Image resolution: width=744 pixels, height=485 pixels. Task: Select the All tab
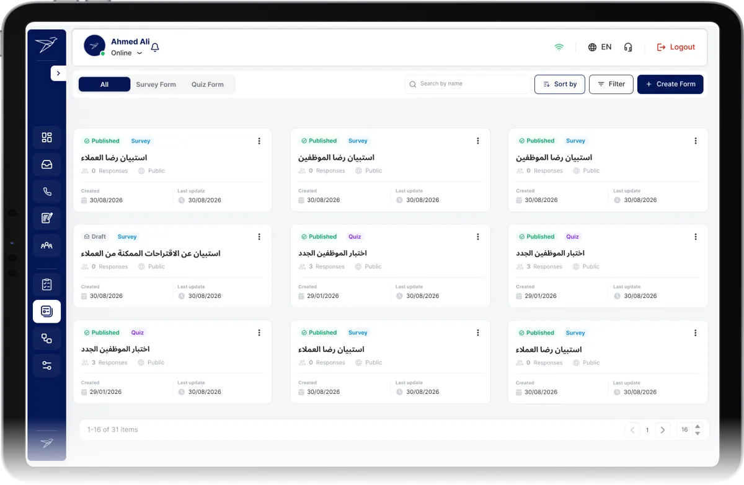(x=104, y=84)
